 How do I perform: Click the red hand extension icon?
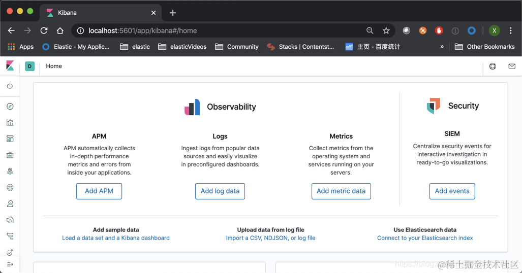pos(439,30)
